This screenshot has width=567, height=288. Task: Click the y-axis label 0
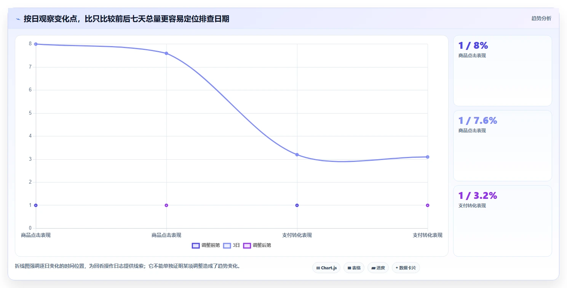[30, 228]
